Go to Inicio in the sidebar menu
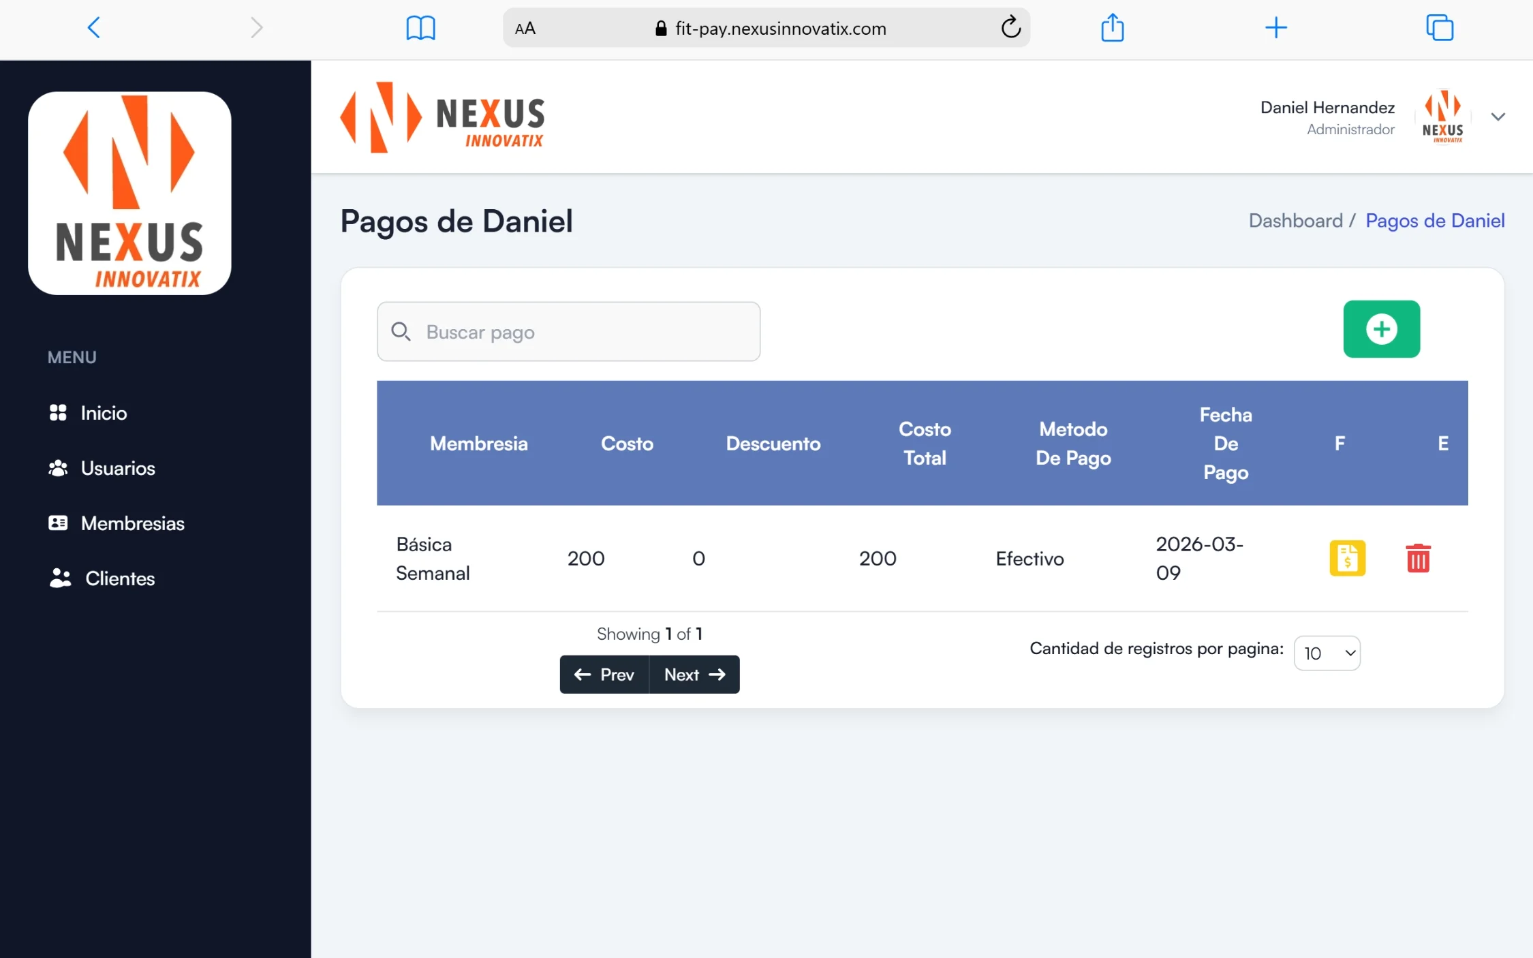 [103, 413]
